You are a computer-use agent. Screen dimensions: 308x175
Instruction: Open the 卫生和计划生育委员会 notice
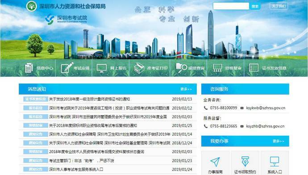coord(110,134)
